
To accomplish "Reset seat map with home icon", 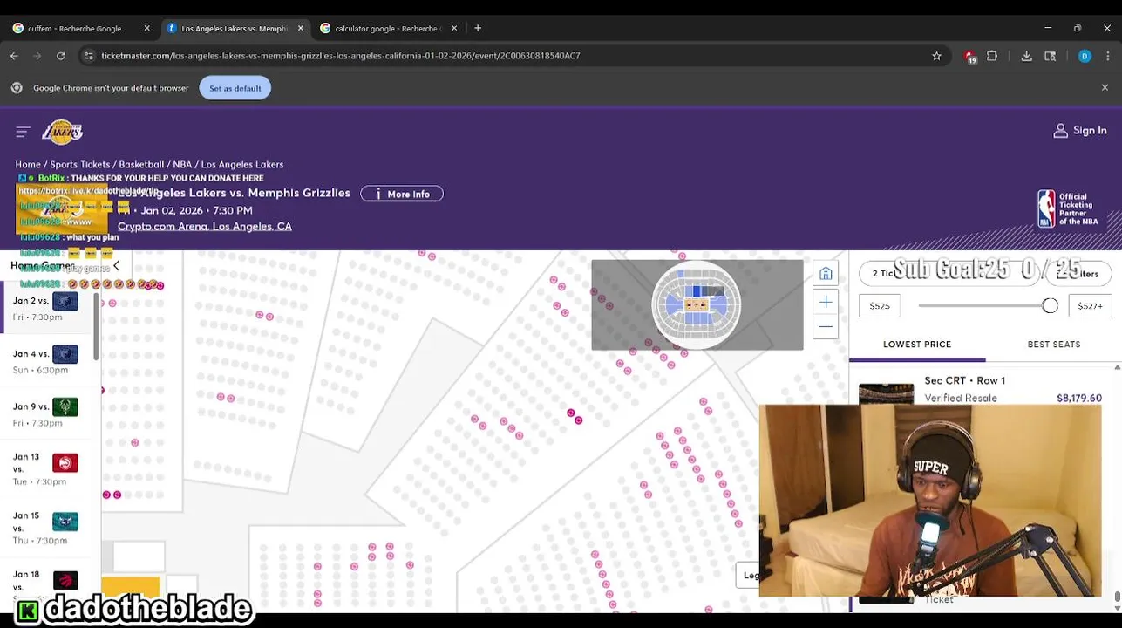I will click(x=826, y=274).
